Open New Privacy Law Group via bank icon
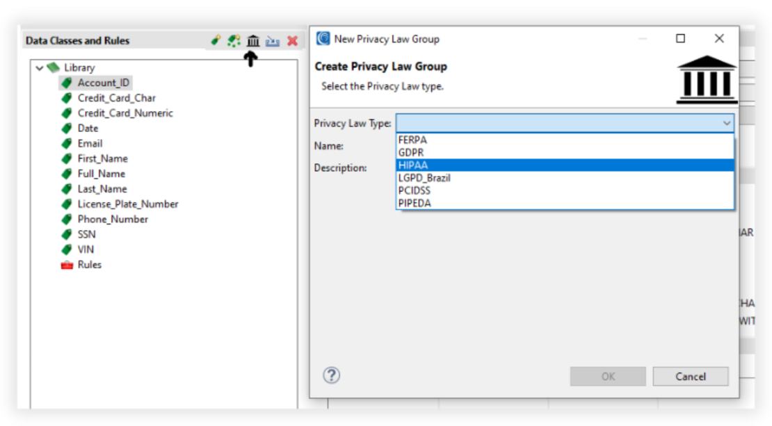The width and height of the screenshot is (772, 426). click(253, 41)
